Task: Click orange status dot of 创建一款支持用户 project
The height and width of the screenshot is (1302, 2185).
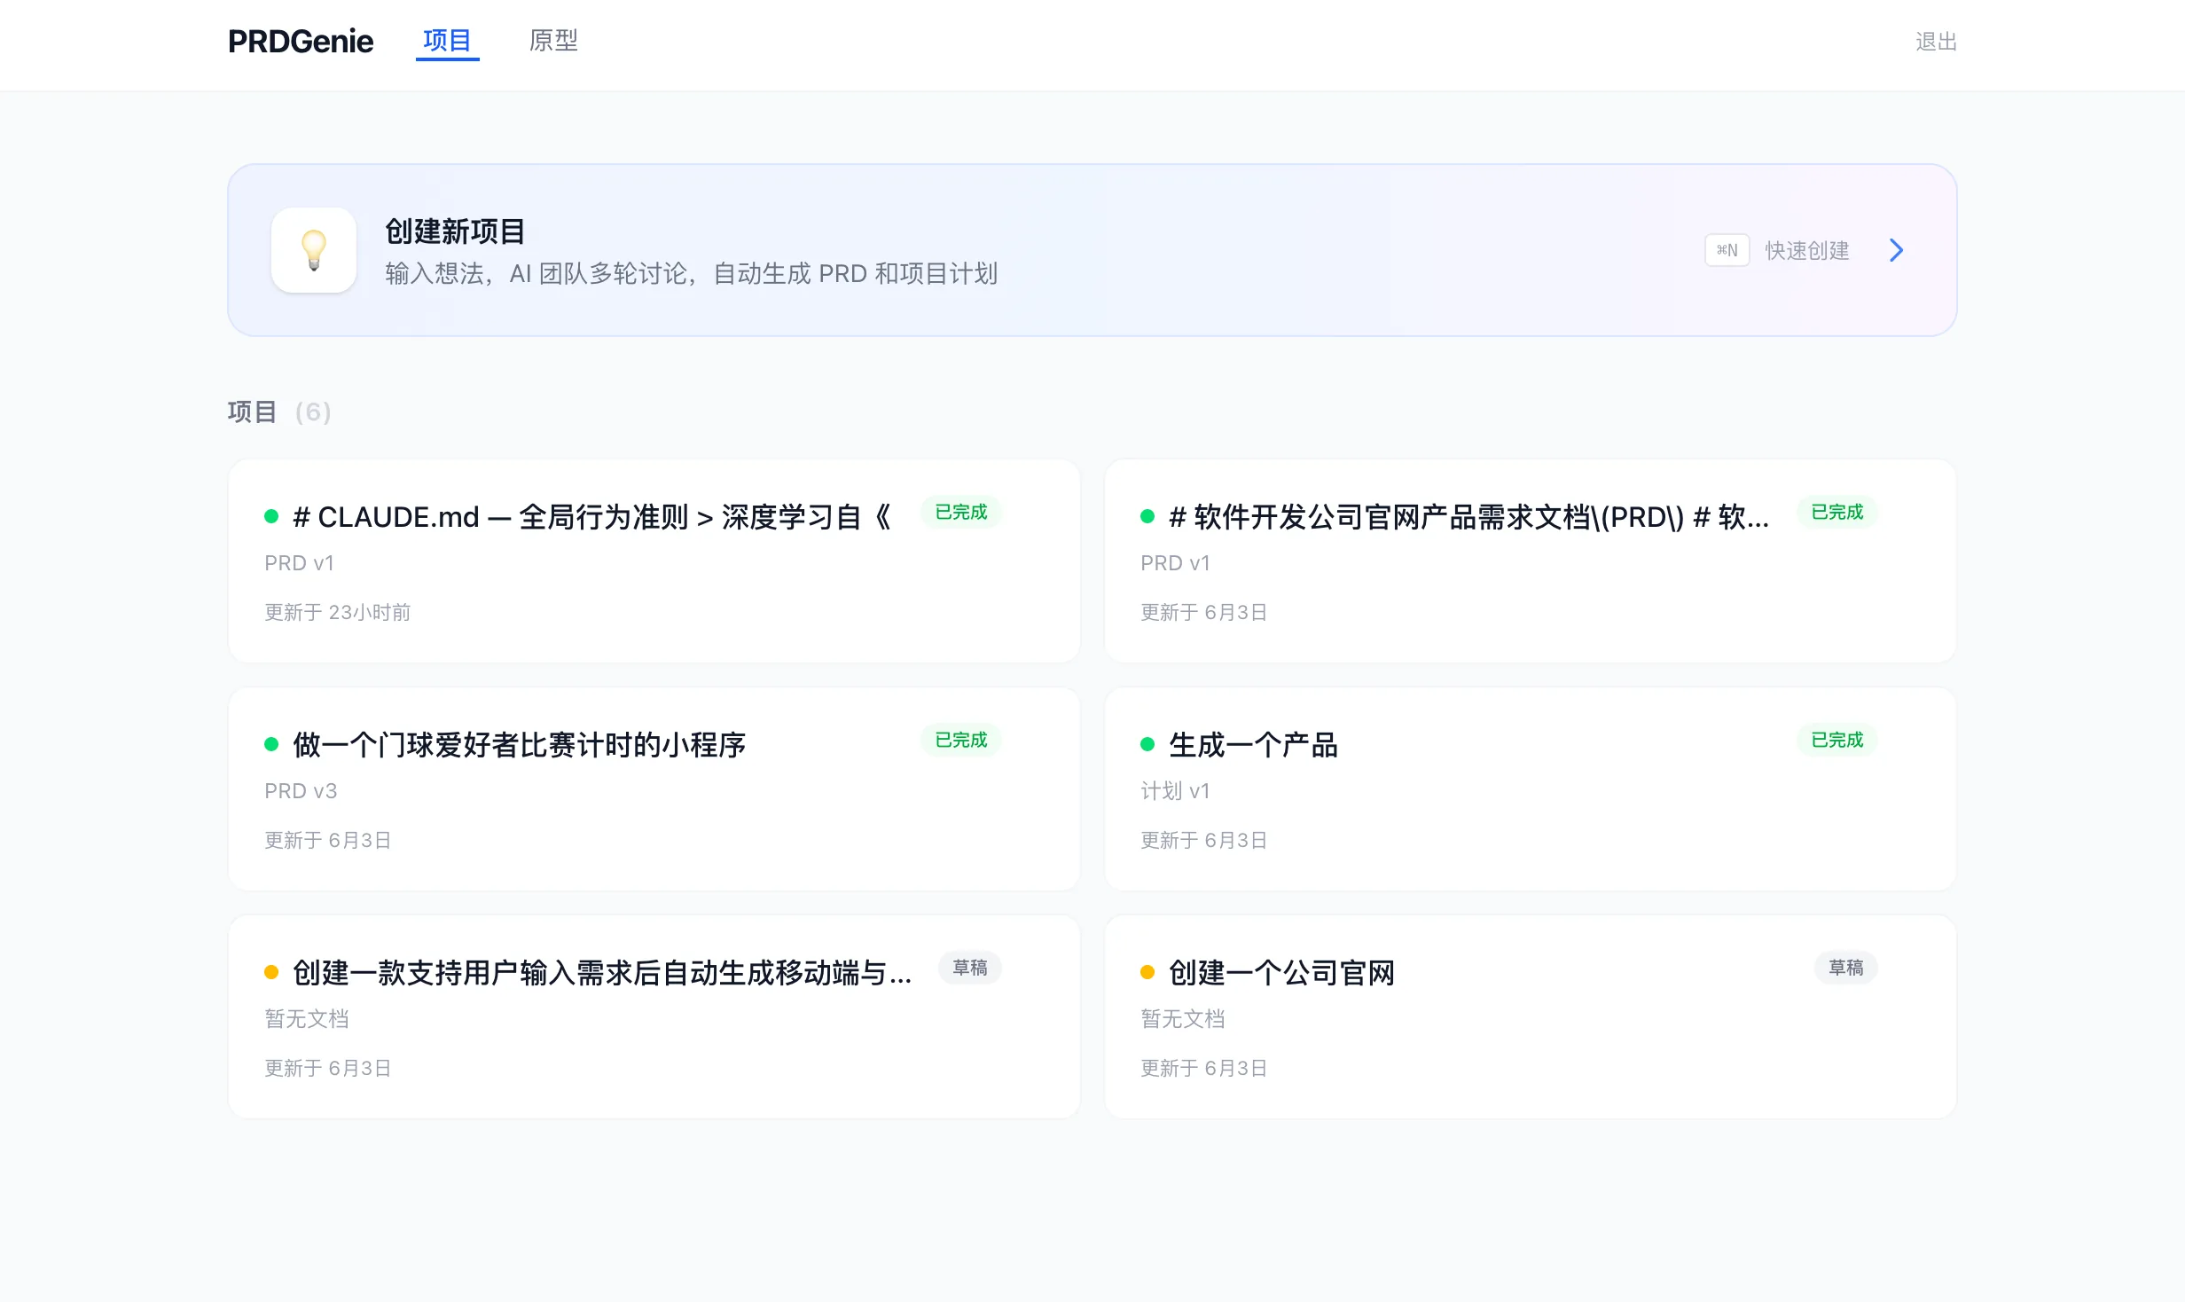Action: (271, 972)
